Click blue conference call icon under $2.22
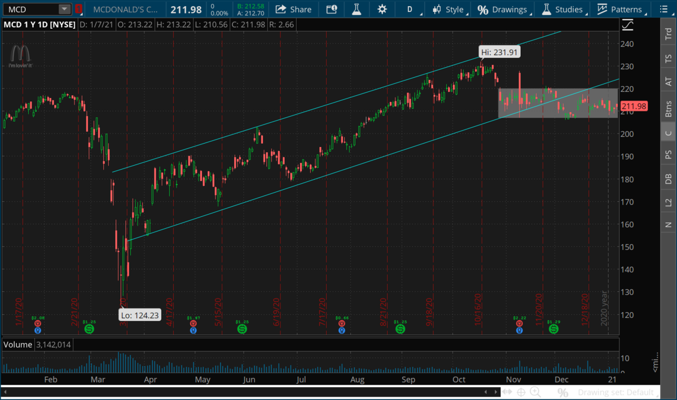 click(x=518, y=331)
